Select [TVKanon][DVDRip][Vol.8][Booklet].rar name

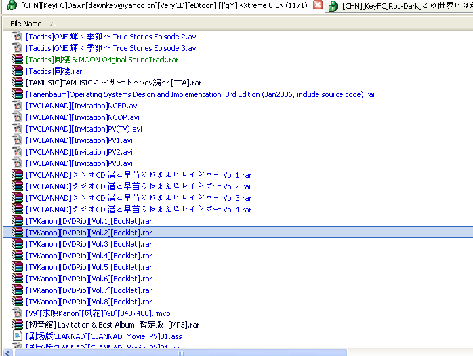pyautogui.click(x=89, y=302)
